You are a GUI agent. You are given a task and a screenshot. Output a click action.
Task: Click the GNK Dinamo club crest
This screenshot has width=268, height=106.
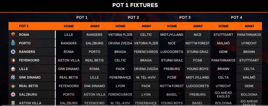click(13, 77)
